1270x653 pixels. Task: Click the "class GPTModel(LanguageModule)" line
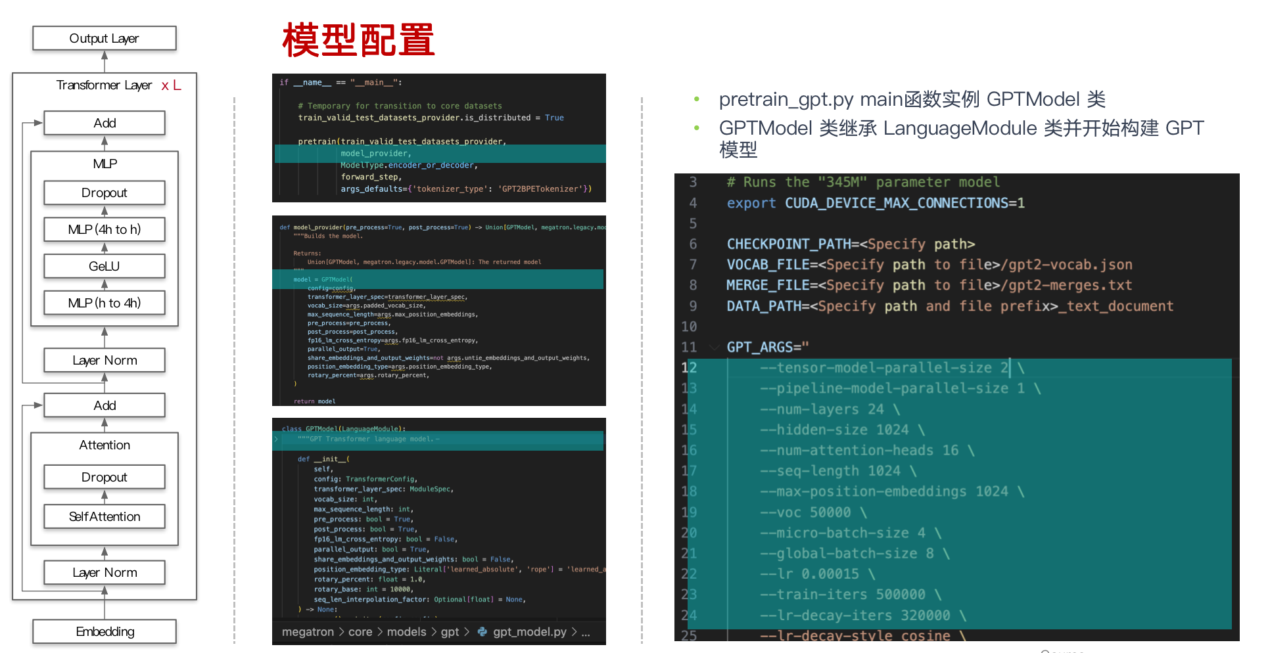click(x=344, y=428)
